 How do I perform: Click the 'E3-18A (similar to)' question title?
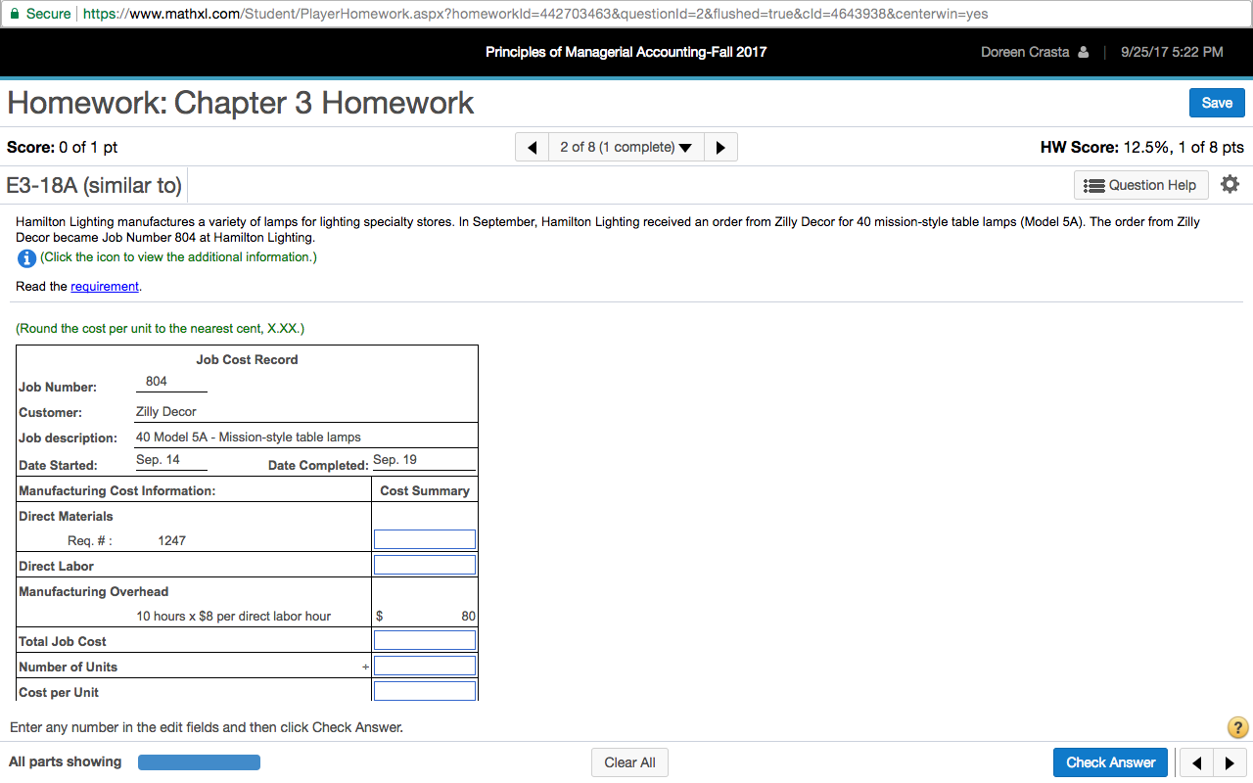click(94, 185)
